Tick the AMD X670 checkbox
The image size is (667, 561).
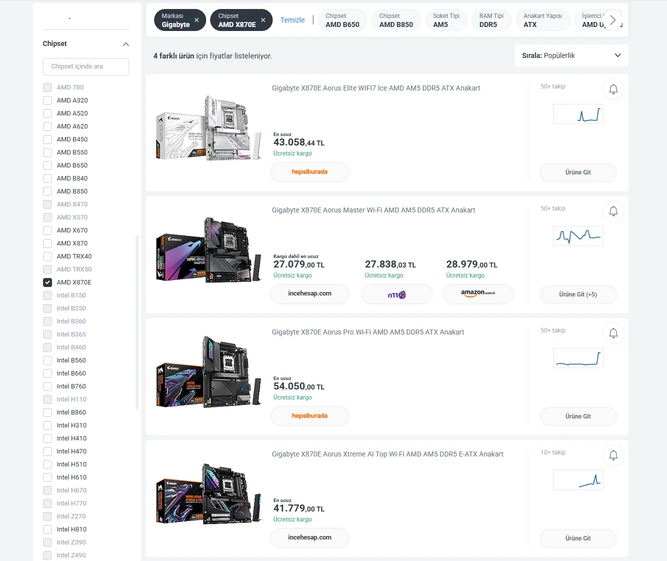(x=48, y=230)
